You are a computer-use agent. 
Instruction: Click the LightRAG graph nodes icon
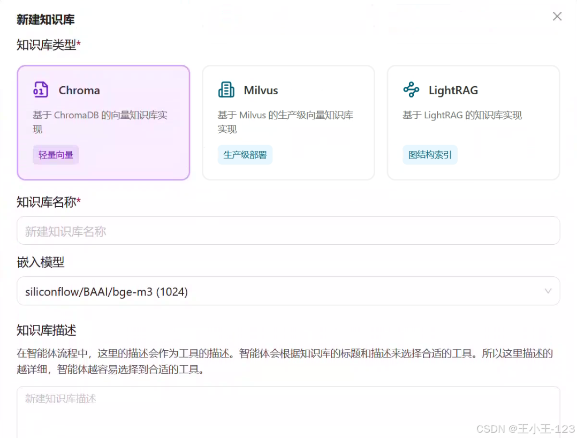411,90
